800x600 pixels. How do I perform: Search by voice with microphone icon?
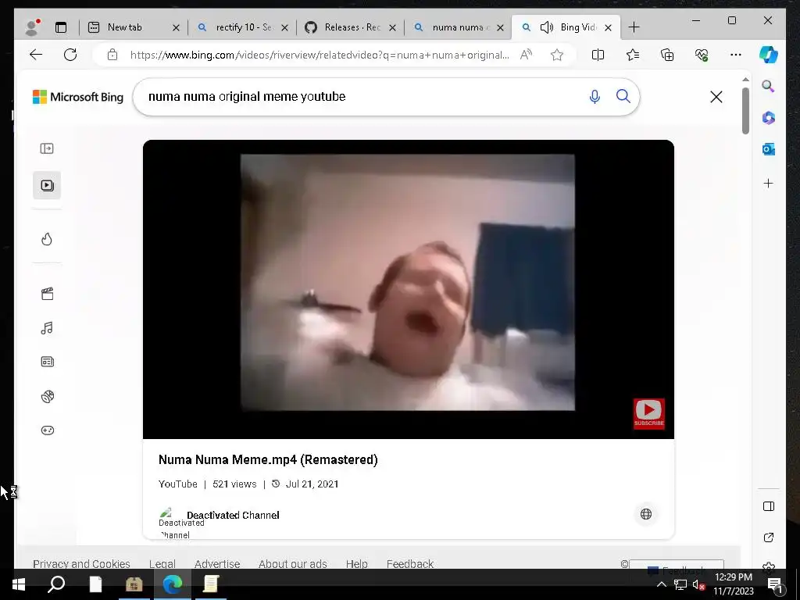tap(595, 96)
